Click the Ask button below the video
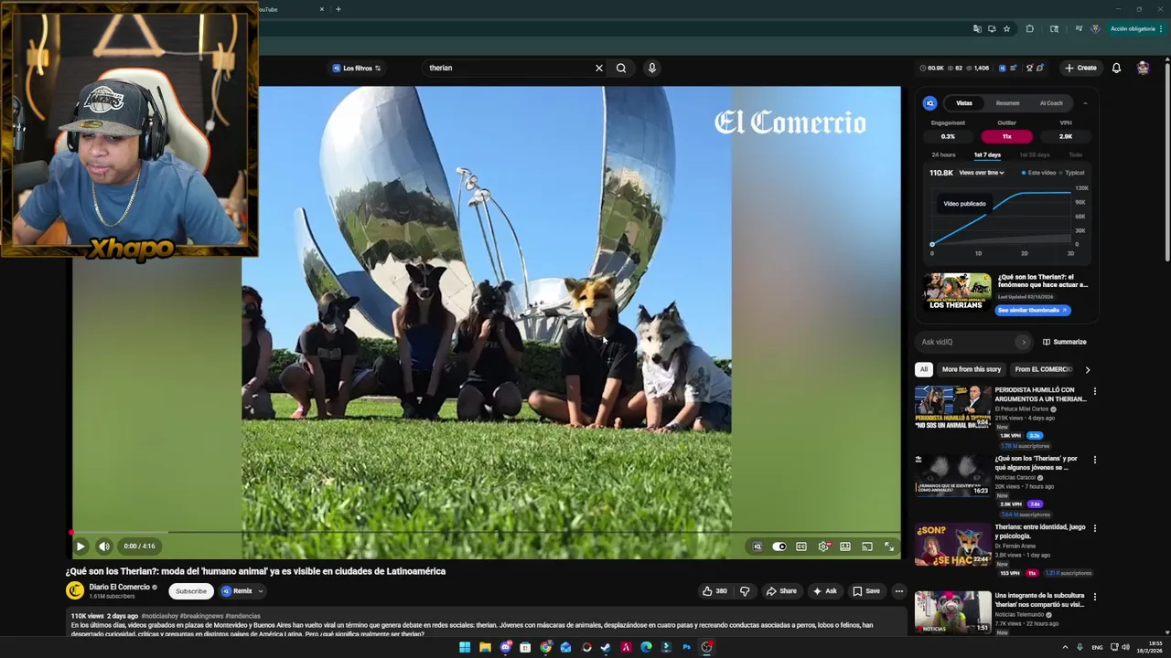The image size is (1171, 658). click(824, 591)
